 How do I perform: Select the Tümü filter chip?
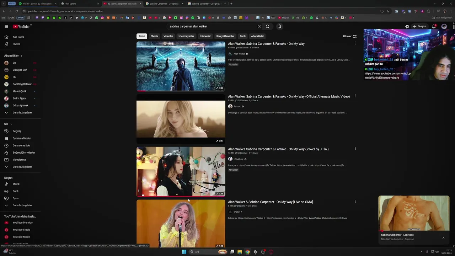coord(142,36)
